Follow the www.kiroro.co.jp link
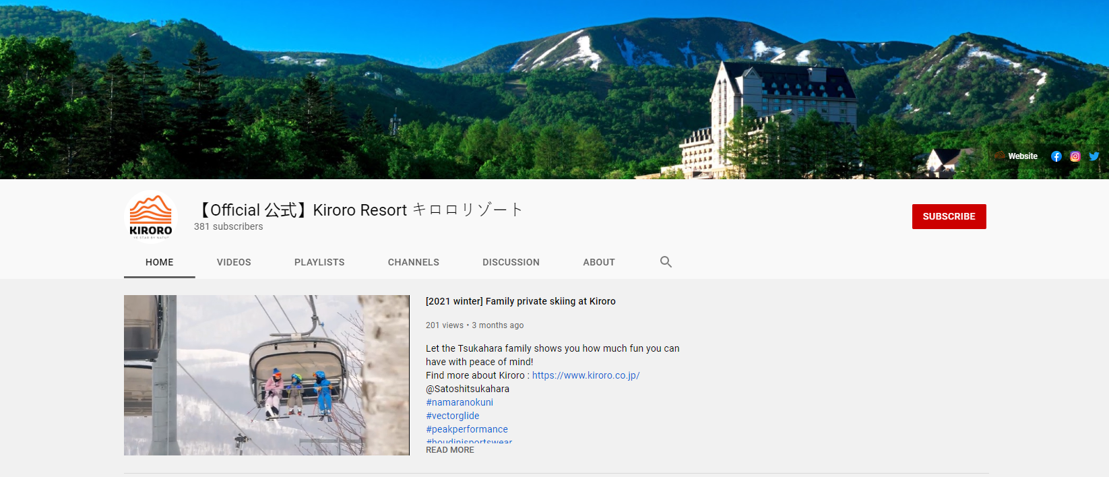 586,375
